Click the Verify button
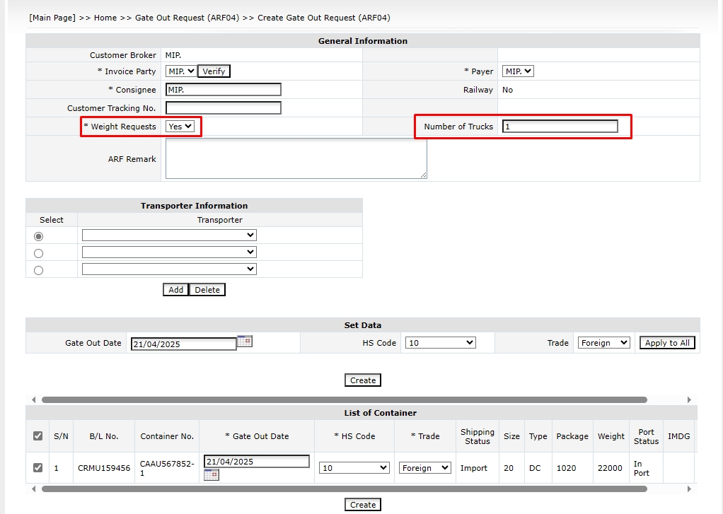 [214, 71]
